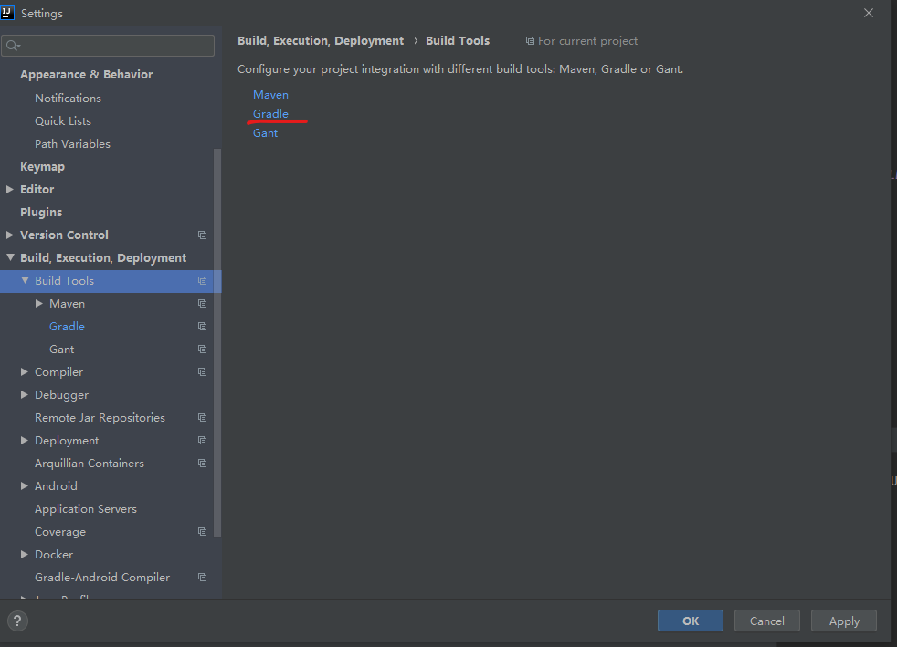Click the scope icon beside Gradle-Android Compiler
Image resolution: width=897 pixels, height=647 pixels.
click(202, 577)
